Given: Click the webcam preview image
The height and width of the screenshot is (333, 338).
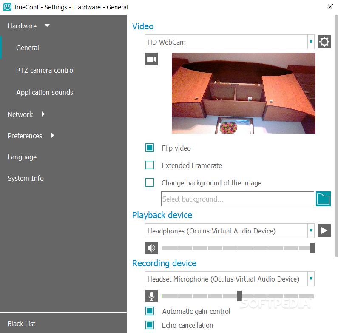Looking at the screenshot, I should click(244, 93).
